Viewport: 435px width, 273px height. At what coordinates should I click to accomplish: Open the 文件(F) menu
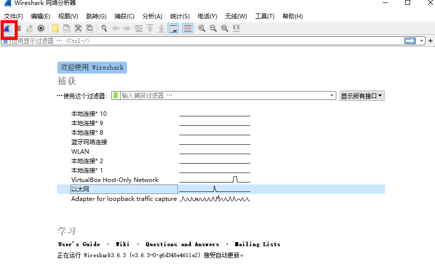(x=13, y=16)
